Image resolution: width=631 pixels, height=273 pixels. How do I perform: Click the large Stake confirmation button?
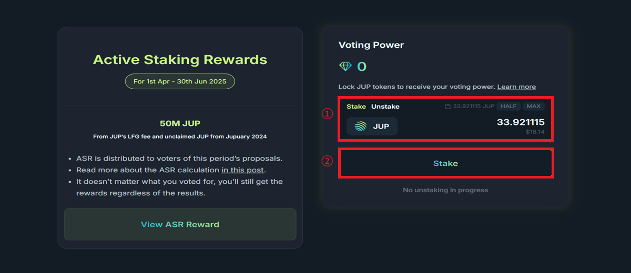click(x=445, y=163)
